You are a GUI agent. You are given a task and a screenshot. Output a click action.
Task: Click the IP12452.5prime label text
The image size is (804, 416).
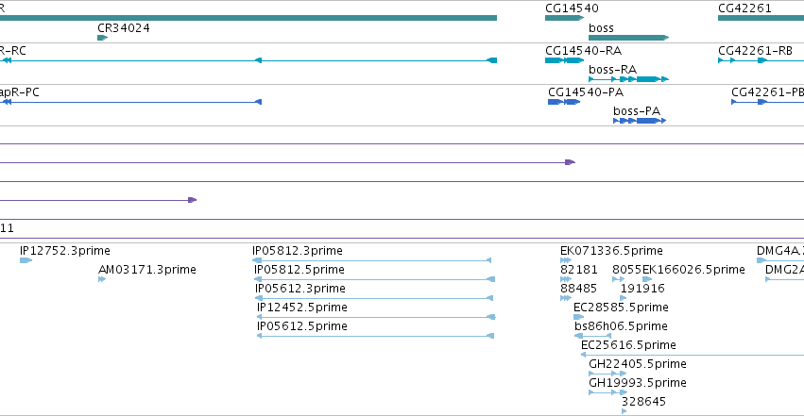point(302,308)
